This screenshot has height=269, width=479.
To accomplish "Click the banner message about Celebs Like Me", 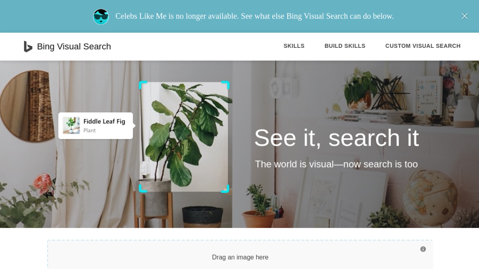I will pyautogui.click(x=254, y=16).
